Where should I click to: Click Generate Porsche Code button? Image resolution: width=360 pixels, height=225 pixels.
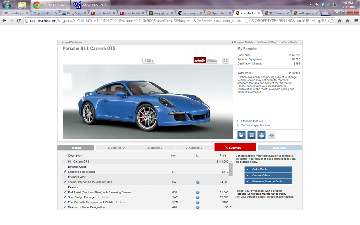[268, 181]
